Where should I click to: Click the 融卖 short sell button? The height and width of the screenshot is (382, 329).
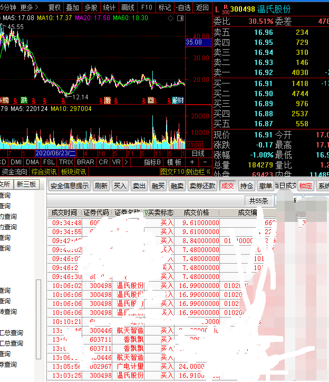pos(177,186)
